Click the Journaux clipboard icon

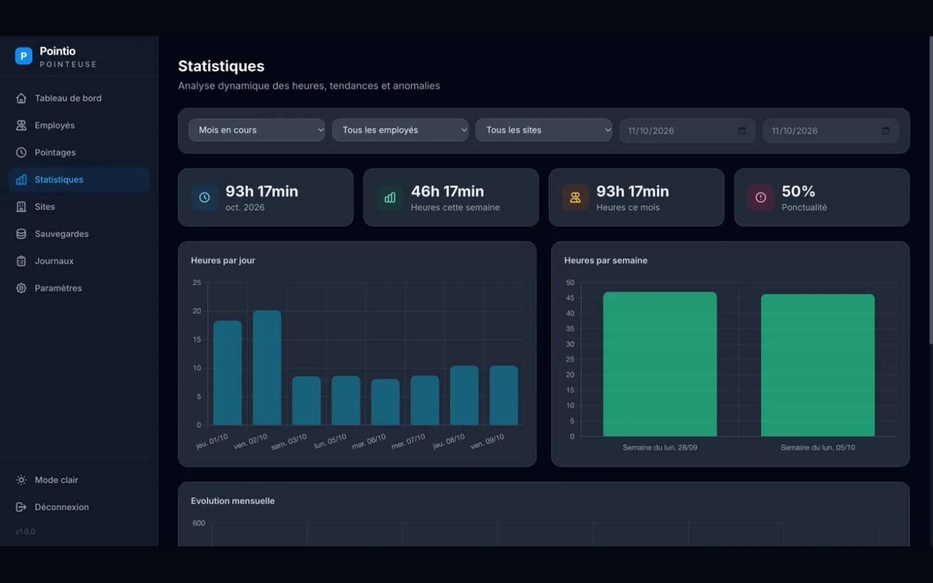[21, 261]
